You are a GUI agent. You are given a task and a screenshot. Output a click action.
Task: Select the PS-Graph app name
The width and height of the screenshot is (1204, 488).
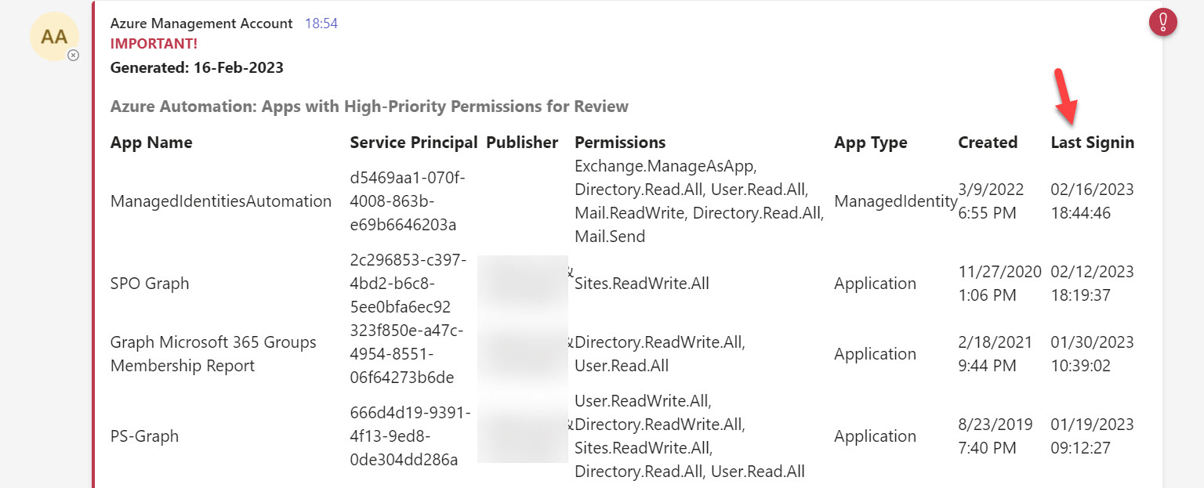tap(146, 436)
